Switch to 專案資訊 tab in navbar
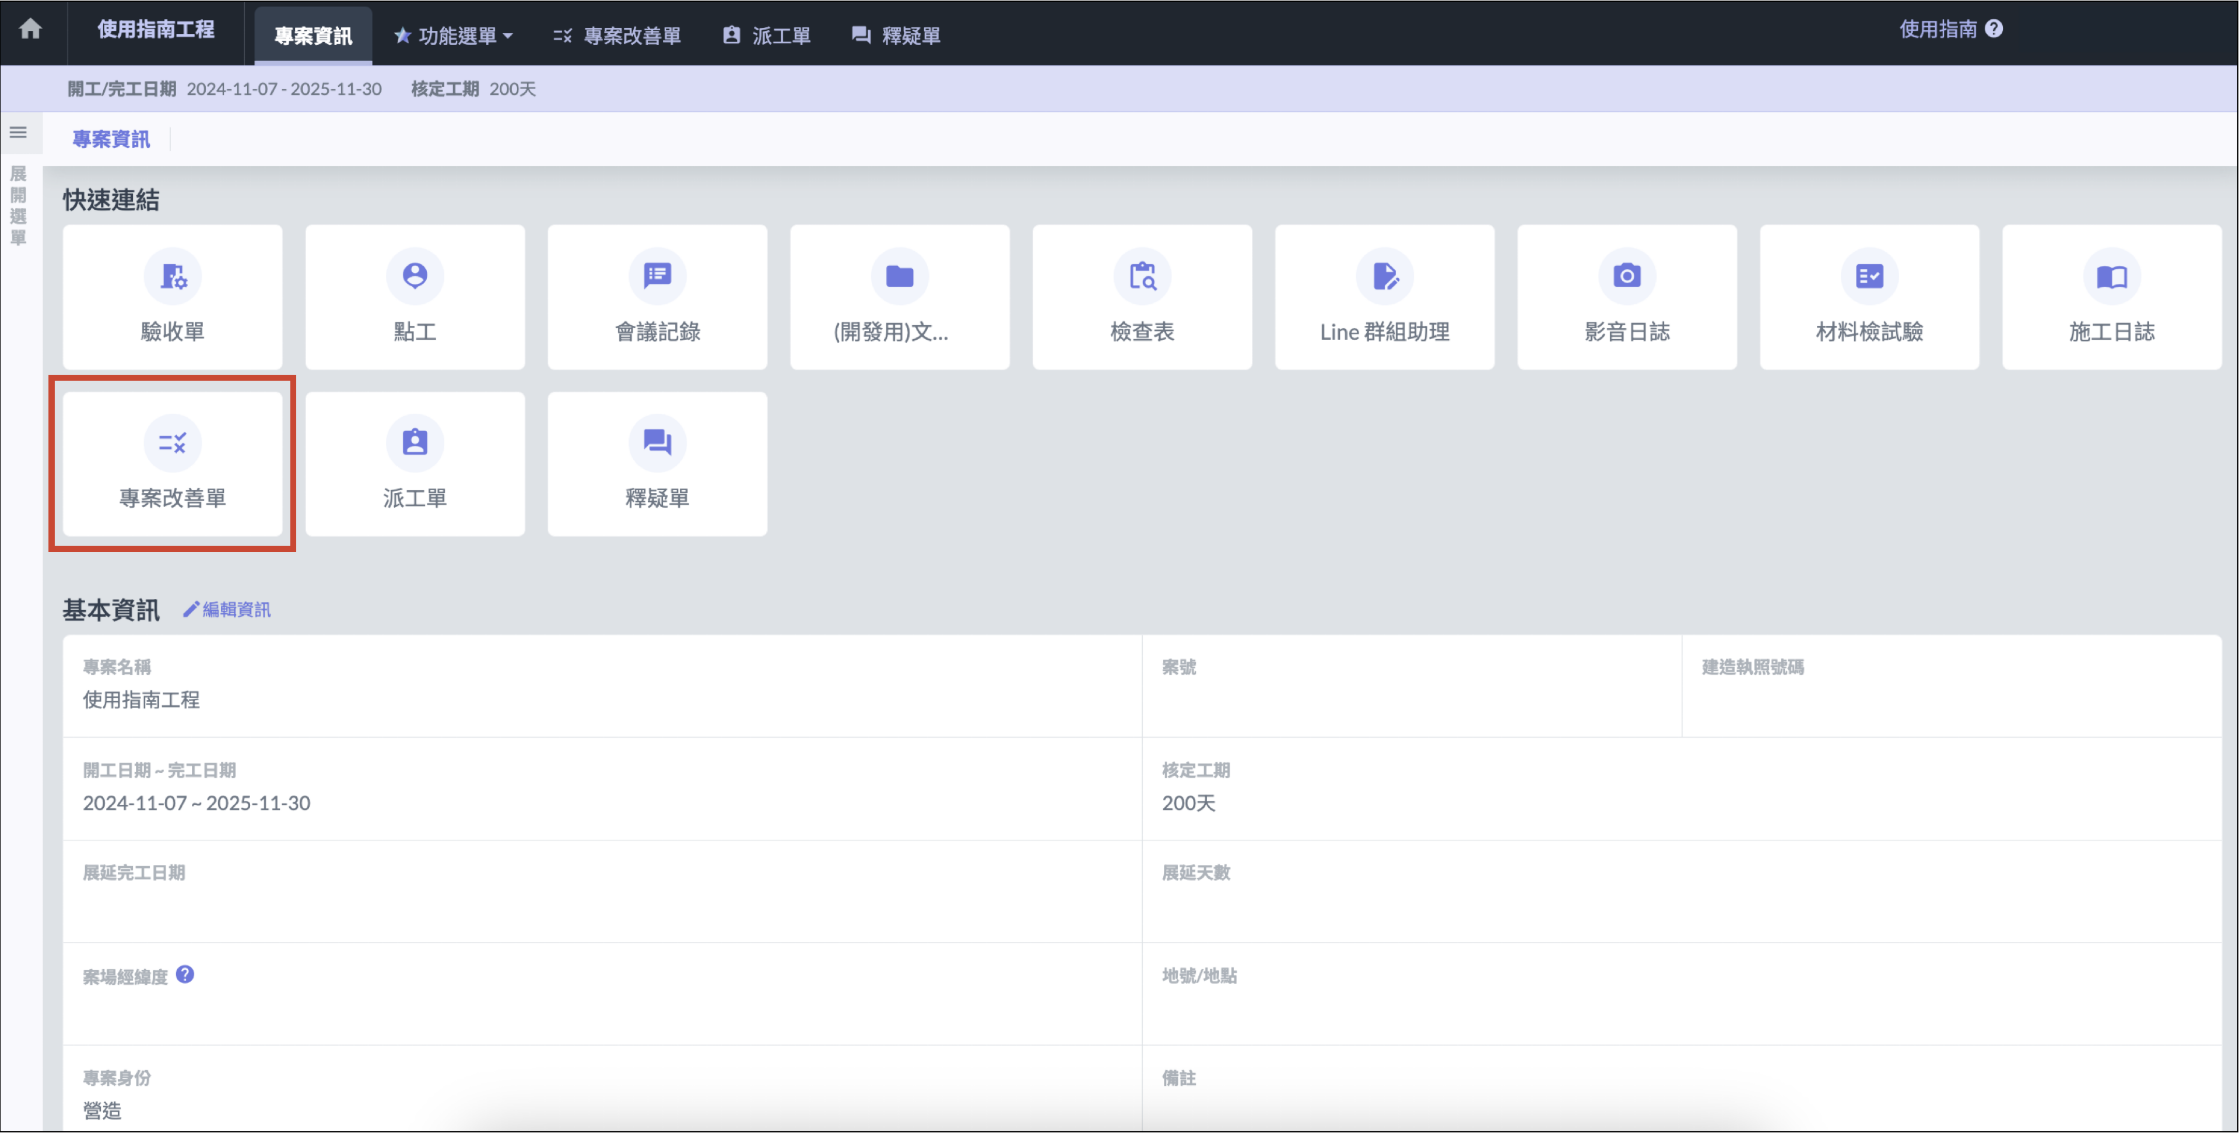The width and height of the screenshot is (2239, 1133). point(313,36)
